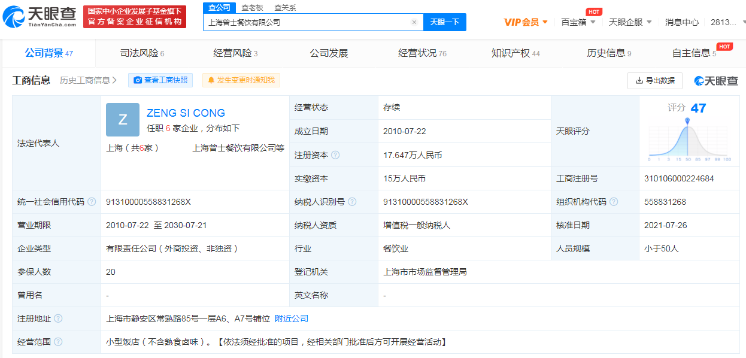
Task: Open 消息中心
Action: coord(682,22)
